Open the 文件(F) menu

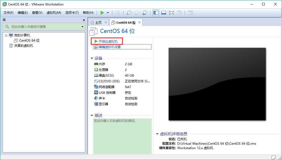click(9, 13)
